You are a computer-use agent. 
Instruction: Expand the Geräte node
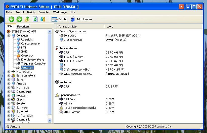pyautogui.click(x=9, y=103)
